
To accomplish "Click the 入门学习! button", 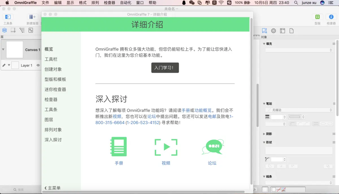I will [x=165, y=68].
